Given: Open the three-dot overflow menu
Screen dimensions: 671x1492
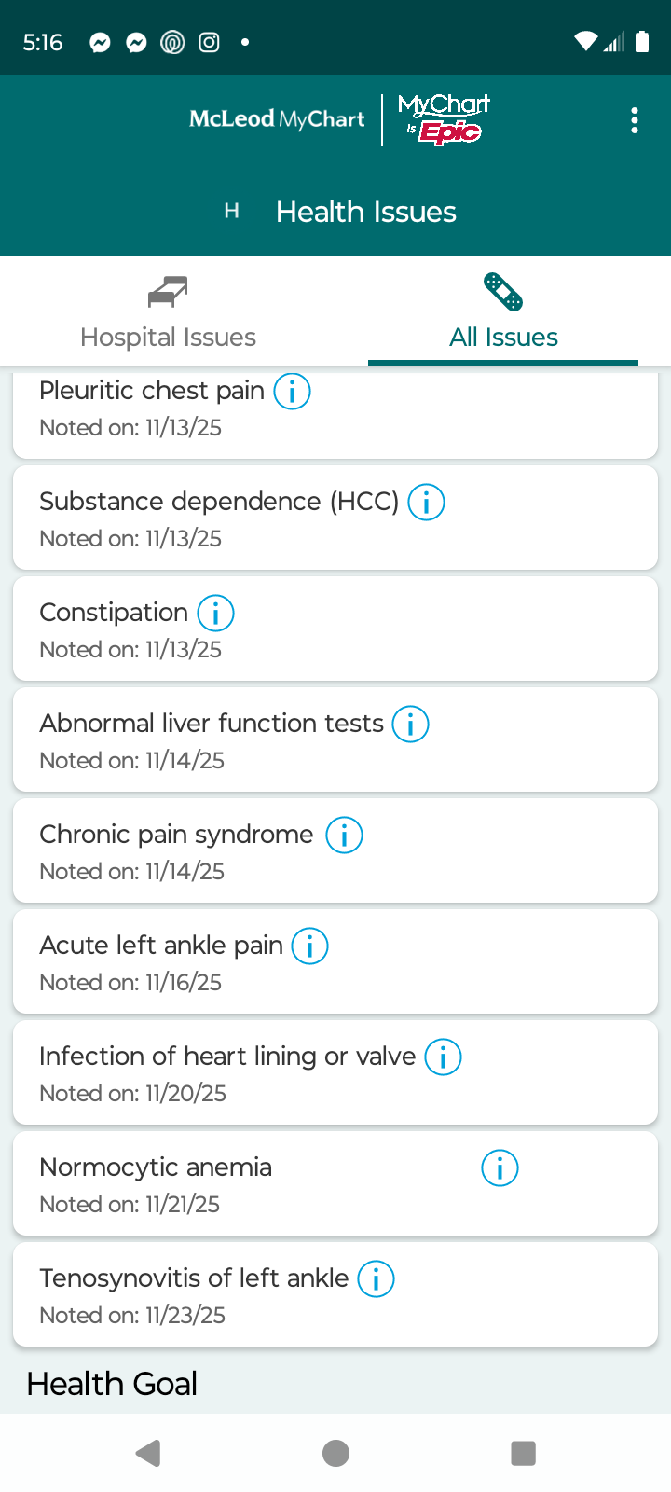Looking at the screenshot, I should 635,120.
